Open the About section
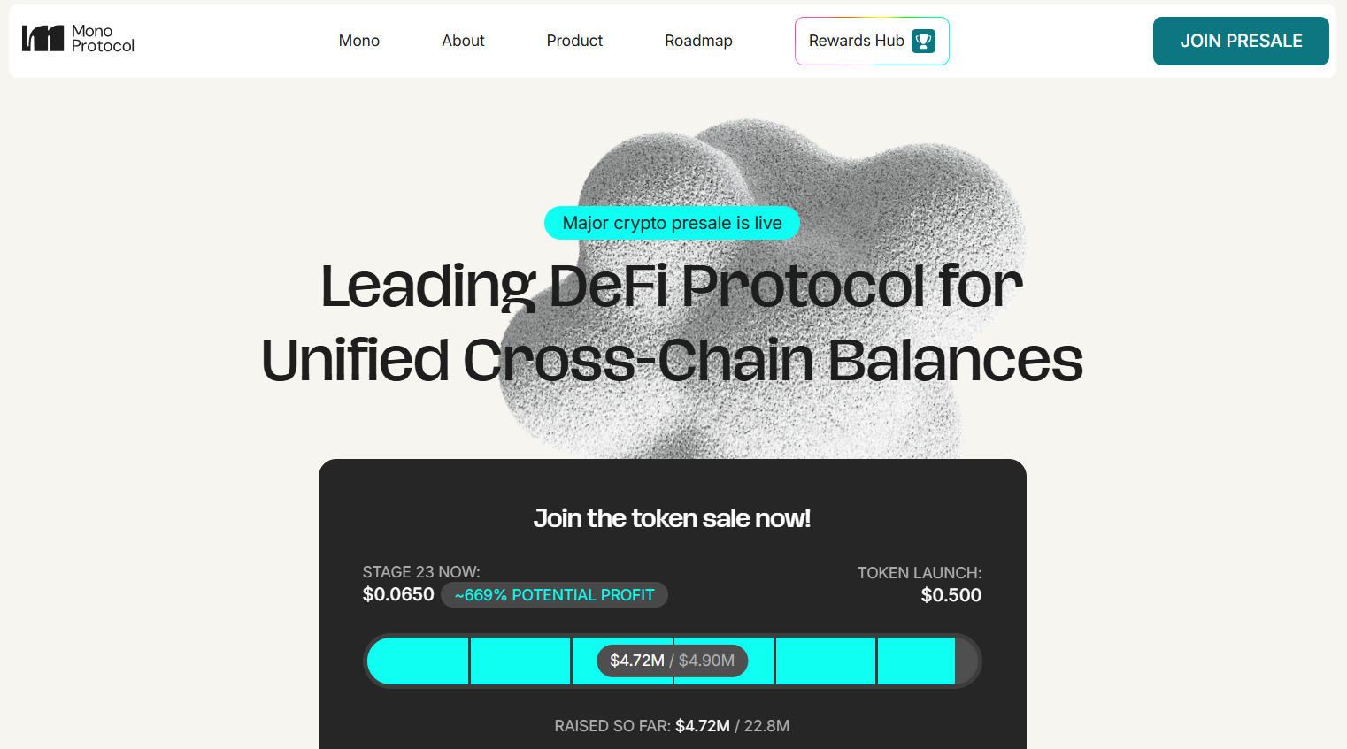This screenshot has width=1347, height=749. pyautogui.click(x=463, y=41)
